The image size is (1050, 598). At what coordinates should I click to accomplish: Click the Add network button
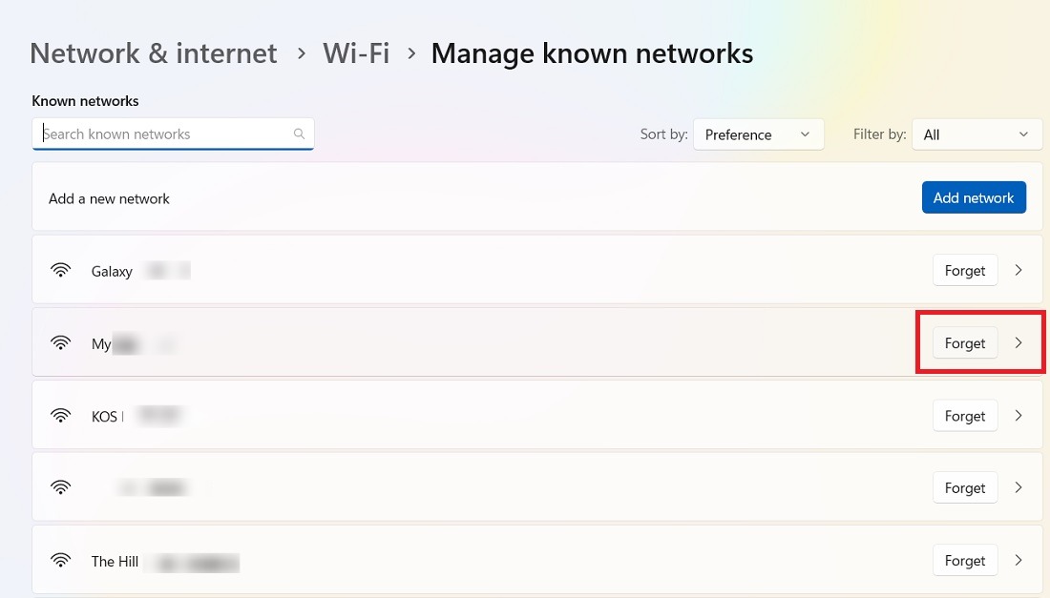point(974,197)
